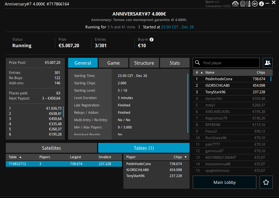Click the General info panel scrollbar

pos(188,103)
